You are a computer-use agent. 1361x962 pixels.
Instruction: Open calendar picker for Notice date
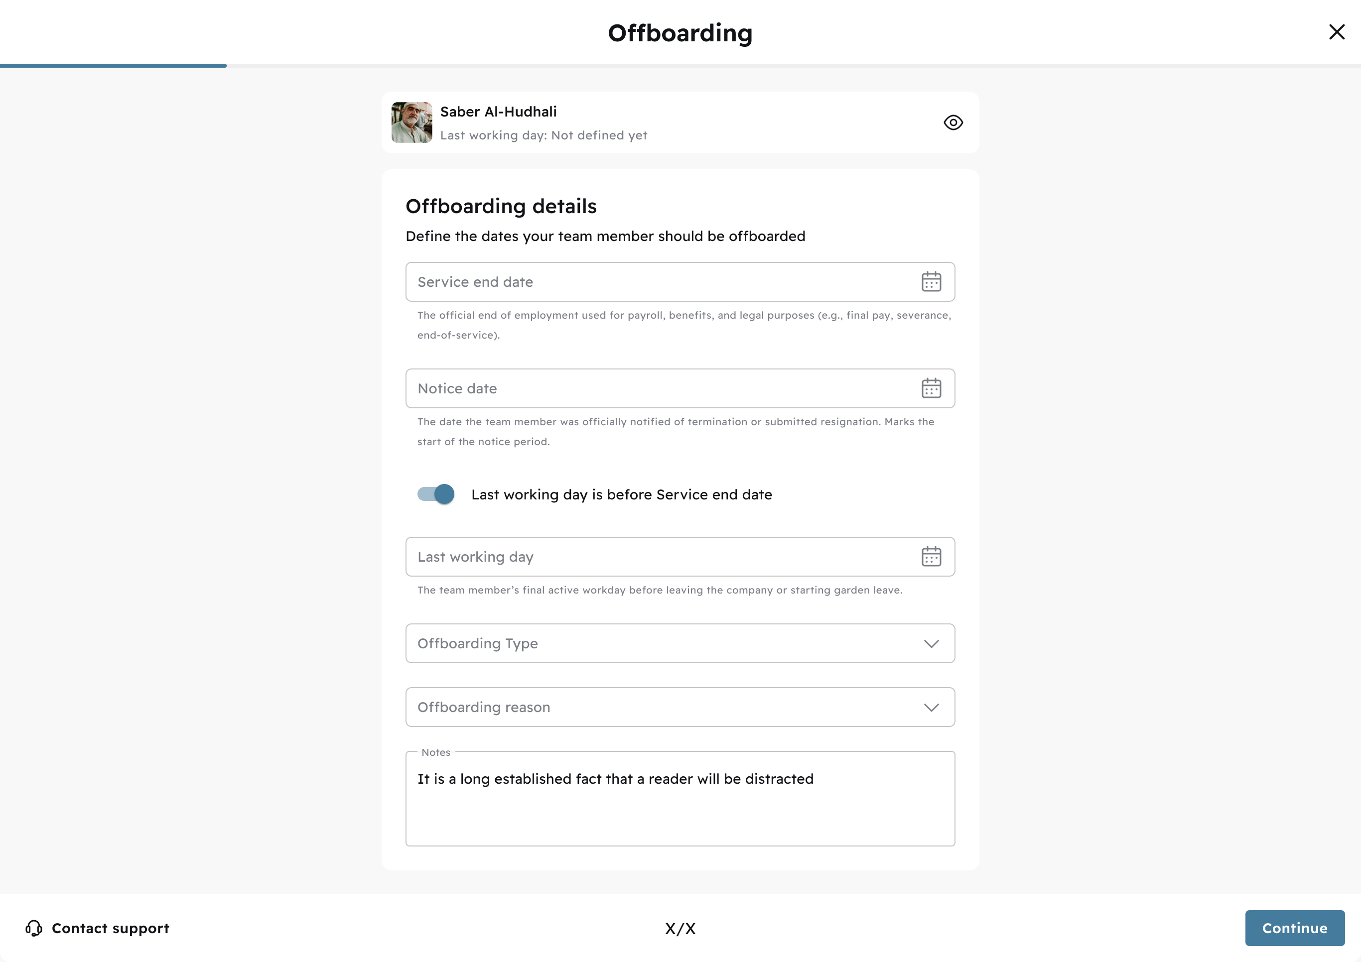tap(931, 388)
